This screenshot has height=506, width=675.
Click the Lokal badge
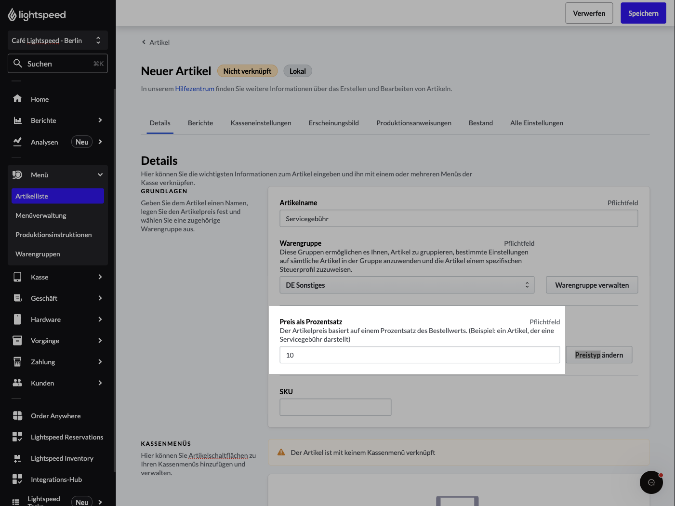pos(298,71)
